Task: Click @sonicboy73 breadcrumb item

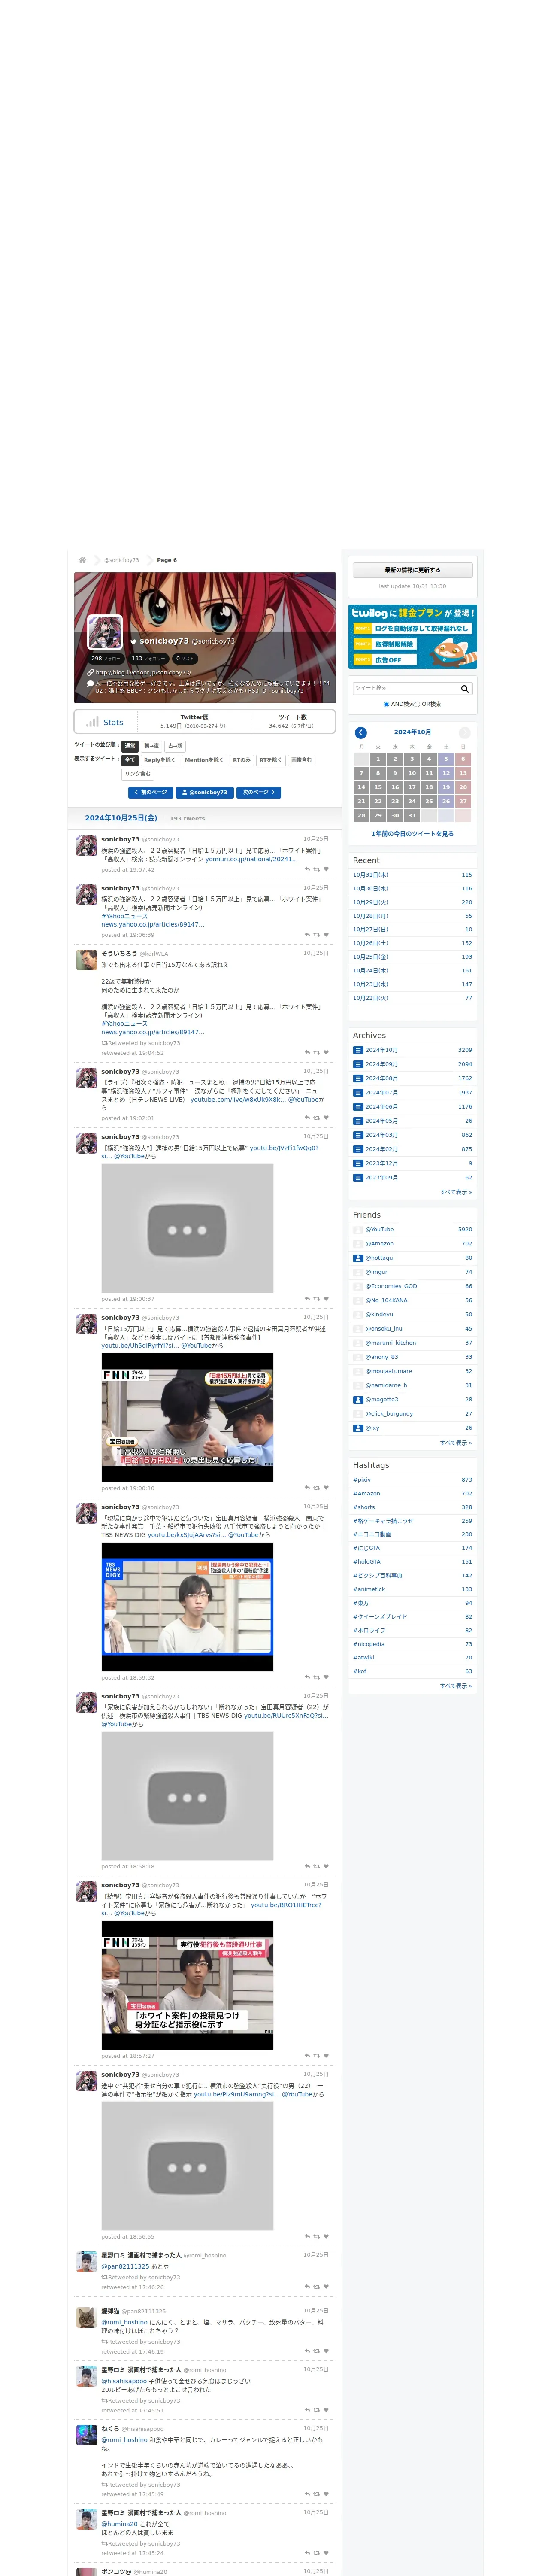Action: (x=121, y=560)
